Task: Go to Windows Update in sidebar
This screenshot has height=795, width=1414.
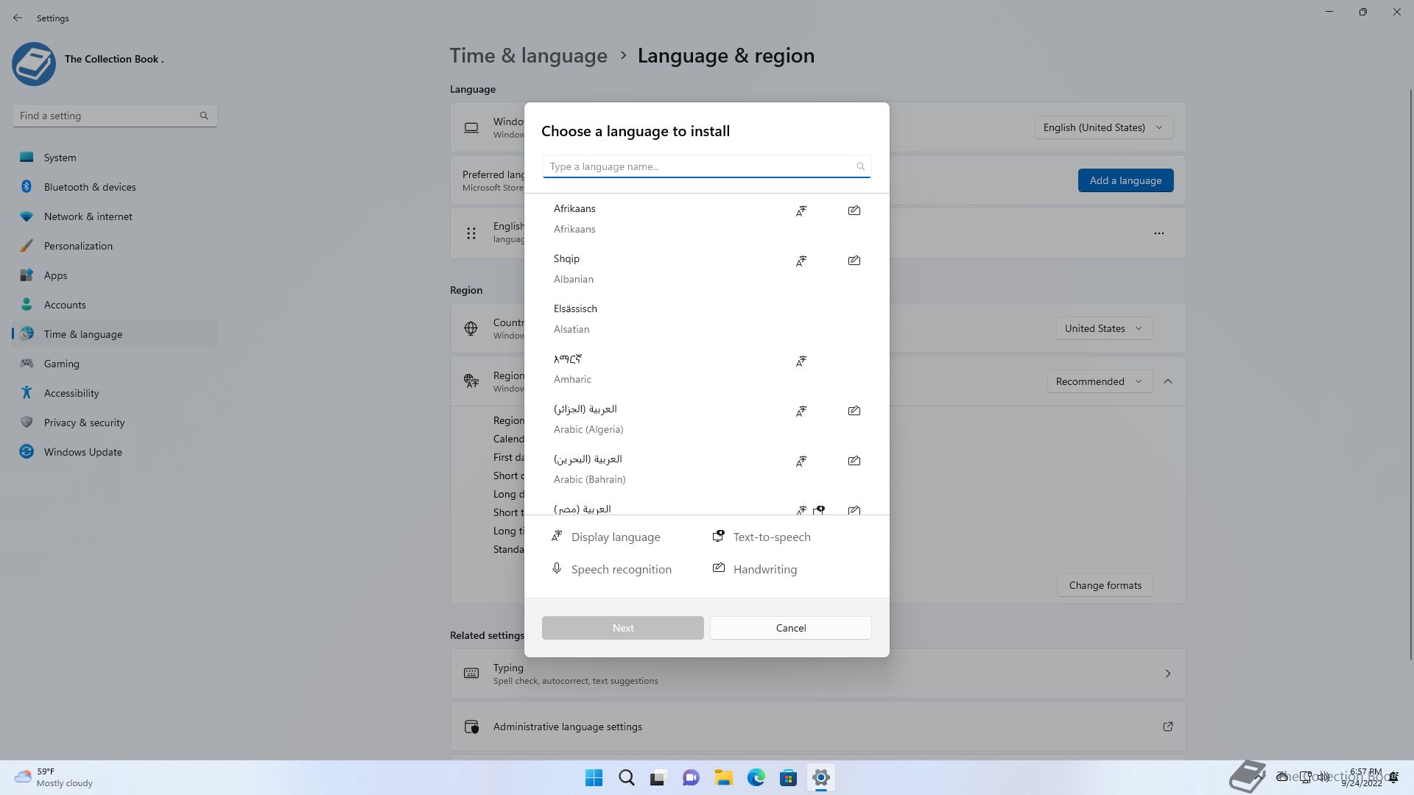Action: point(82,452)
